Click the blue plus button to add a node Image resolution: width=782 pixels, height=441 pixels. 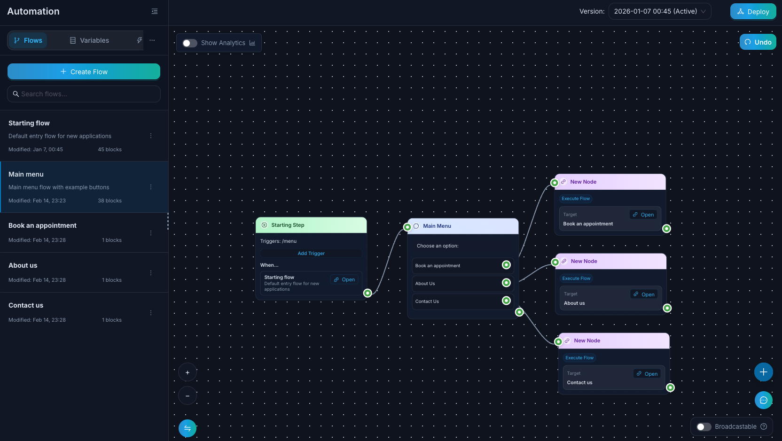coord(764,372)
